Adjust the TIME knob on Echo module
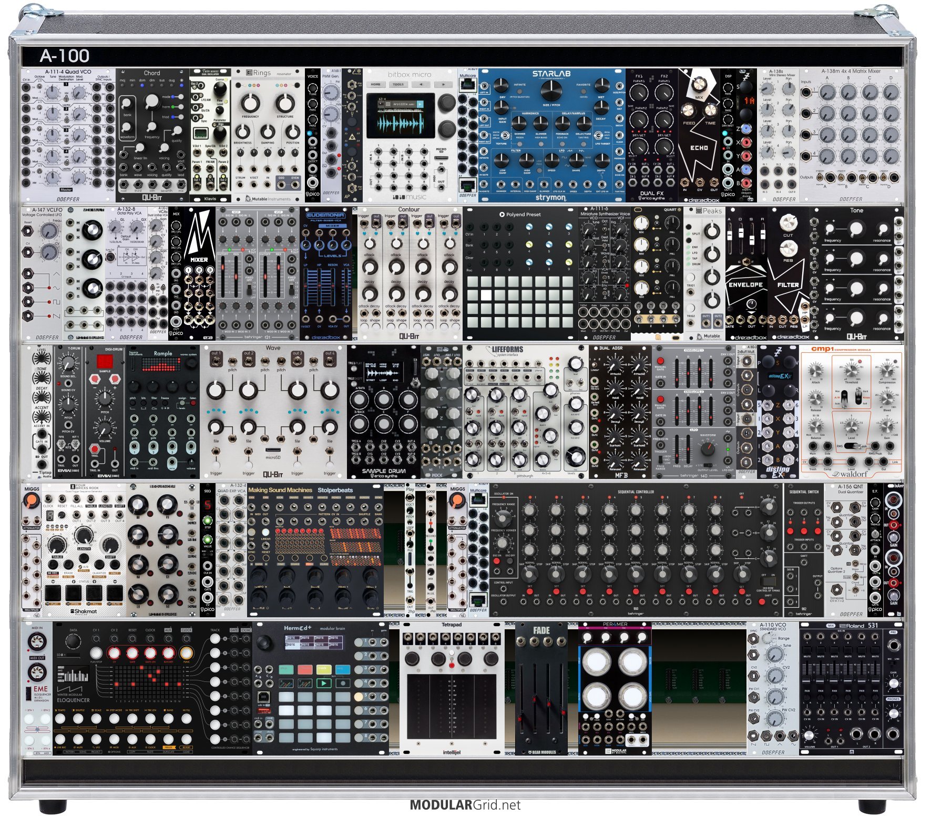Viewport: 931px width, 816px height. [x=710, y=110]
